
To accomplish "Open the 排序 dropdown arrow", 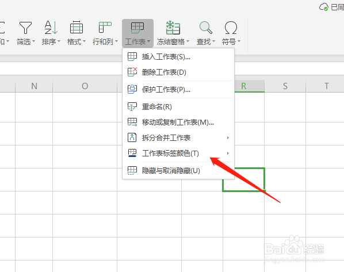I will tap(59, 41).
